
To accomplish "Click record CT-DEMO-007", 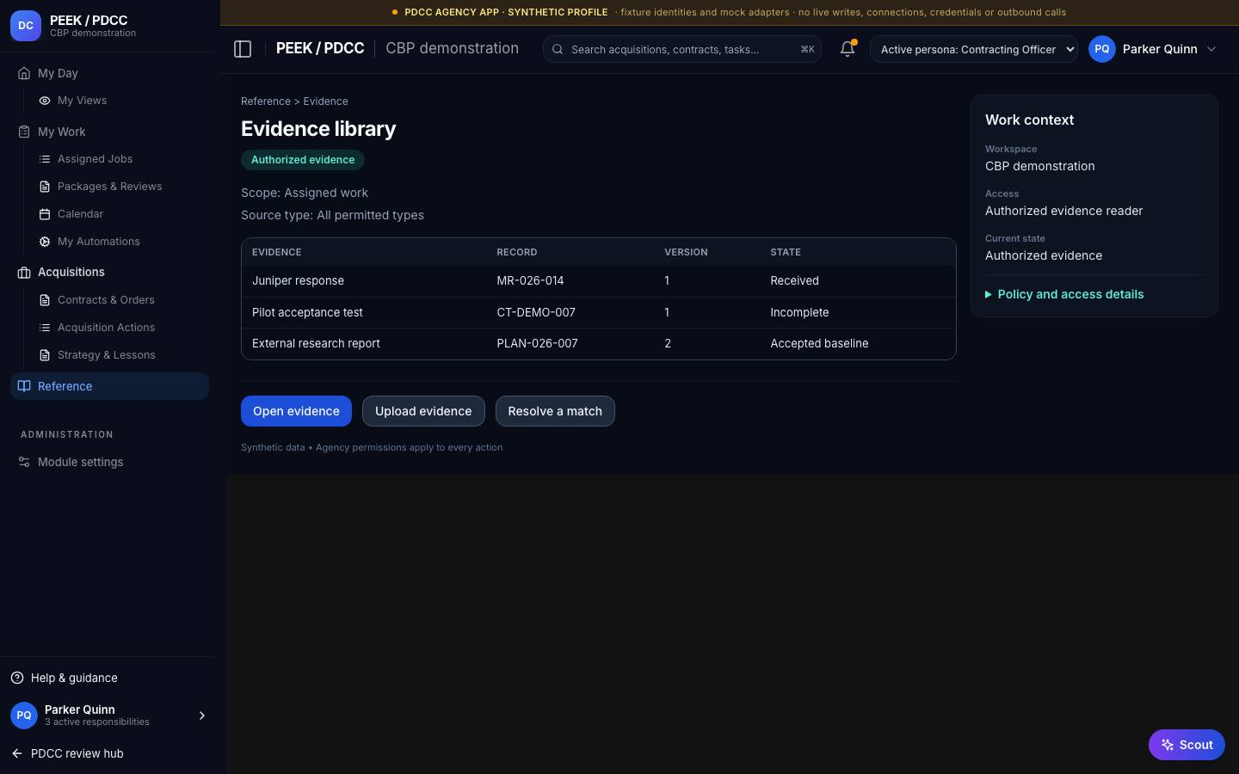I will 536,312.
